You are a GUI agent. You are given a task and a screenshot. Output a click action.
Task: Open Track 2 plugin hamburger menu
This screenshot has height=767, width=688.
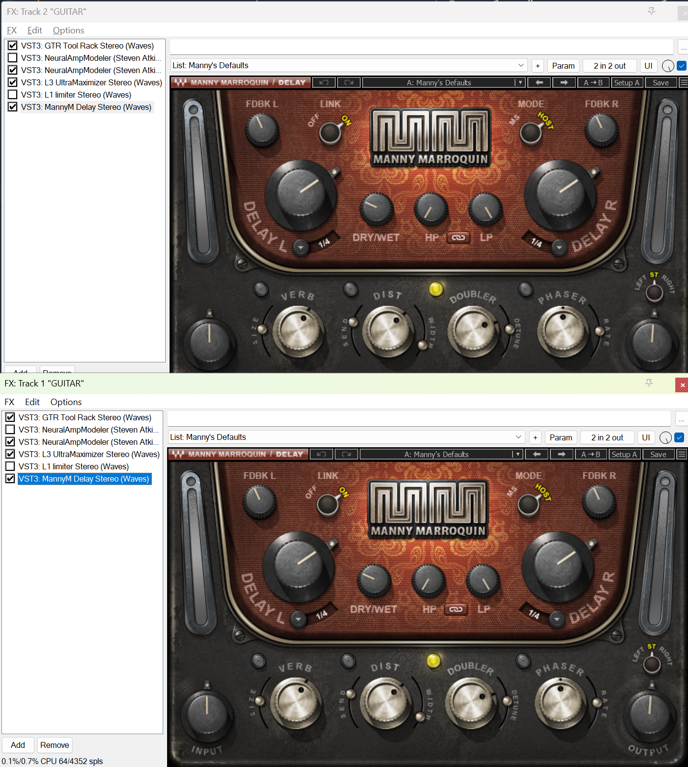[x=684, y=82]
